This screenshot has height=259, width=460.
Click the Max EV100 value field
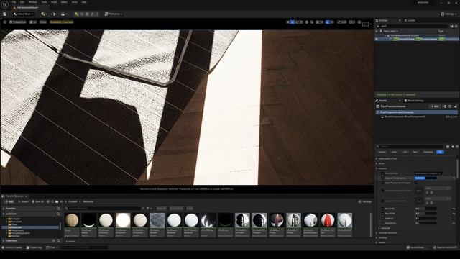(x=425, y=214)
